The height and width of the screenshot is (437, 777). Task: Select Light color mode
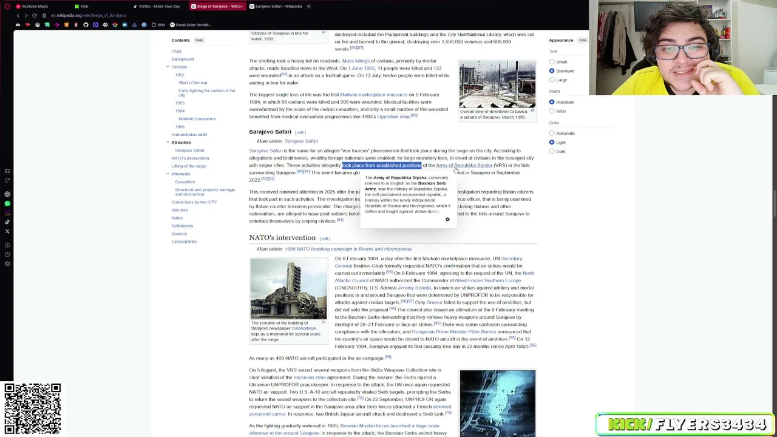552,142
